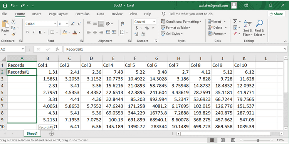Click the Wrap Text icon
Image resolution: width=289 pixels, height=144 pixels.
[122, 24]
